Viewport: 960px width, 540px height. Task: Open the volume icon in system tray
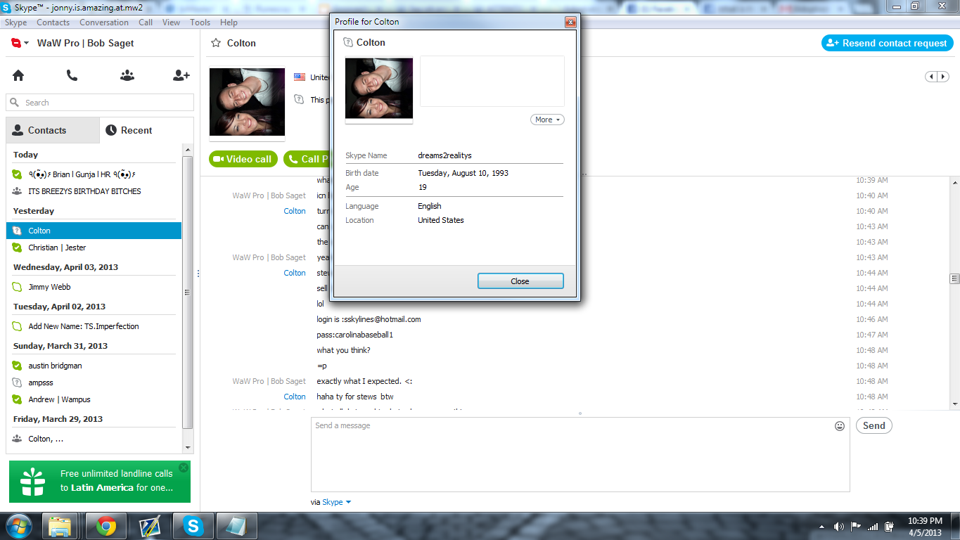tap(838, 526)
